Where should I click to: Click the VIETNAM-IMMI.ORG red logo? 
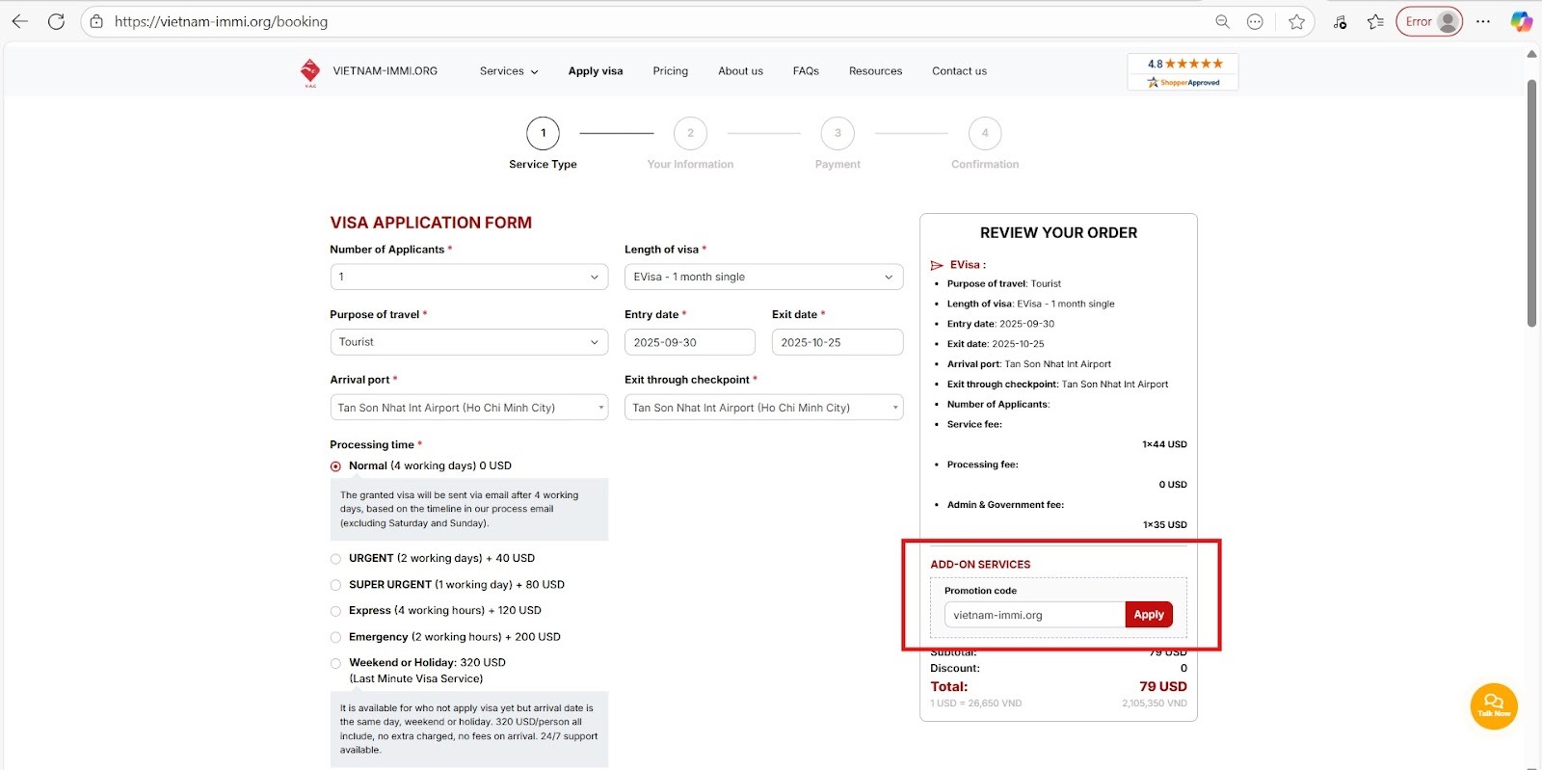[310, 71]
